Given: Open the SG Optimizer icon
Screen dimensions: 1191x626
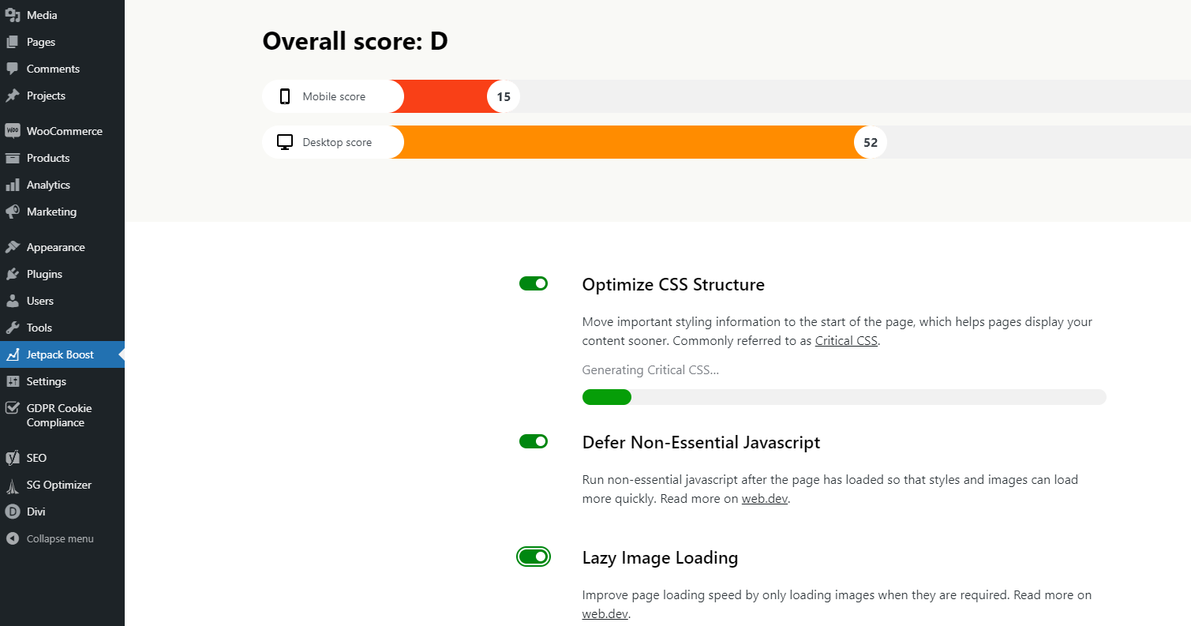Looking at the screenshot, I should coord(12,485).
